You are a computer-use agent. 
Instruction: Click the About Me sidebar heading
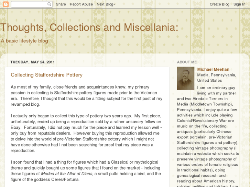[x=187, y=62]
